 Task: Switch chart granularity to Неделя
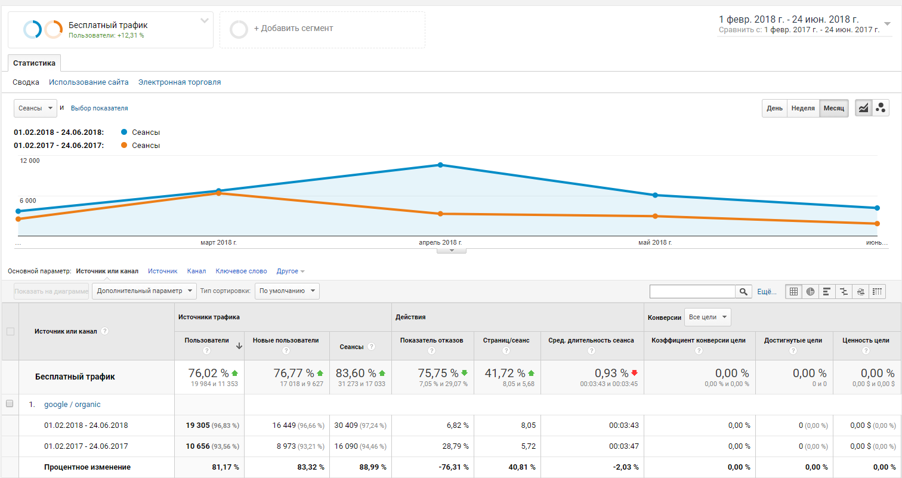coord(803,108)
